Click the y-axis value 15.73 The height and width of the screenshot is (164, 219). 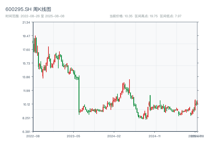[x=26, y=63]
